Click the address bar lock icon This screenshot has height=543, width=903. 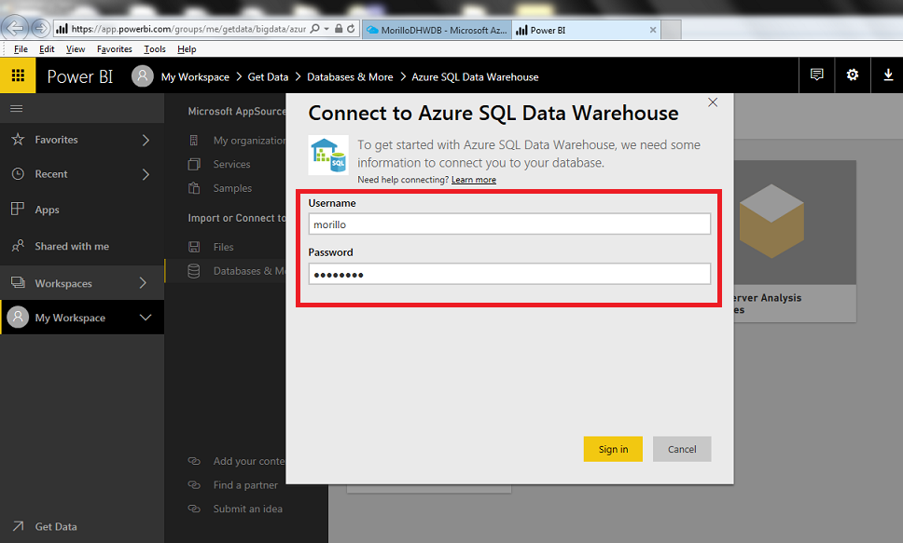coord(339,29)
